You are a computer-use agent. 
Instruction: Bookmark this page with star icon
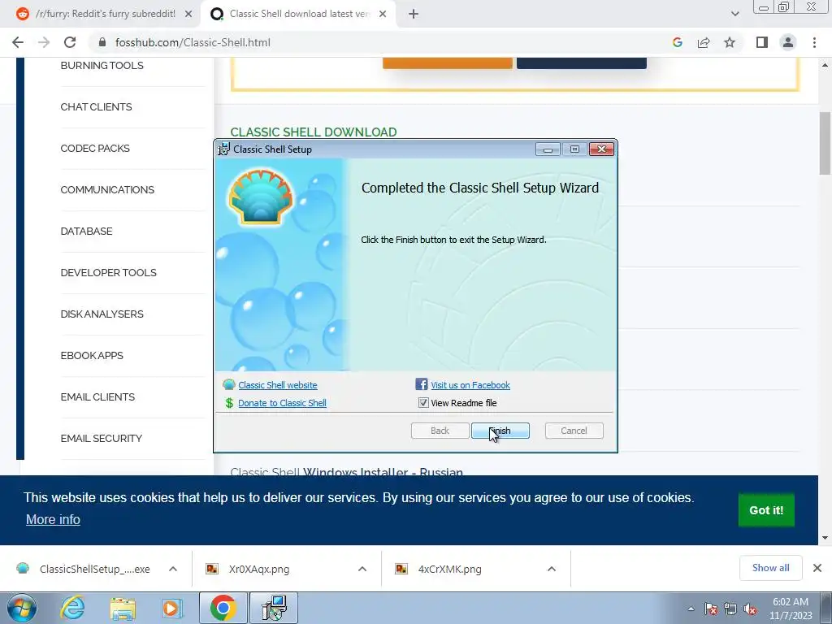point(730,42)
